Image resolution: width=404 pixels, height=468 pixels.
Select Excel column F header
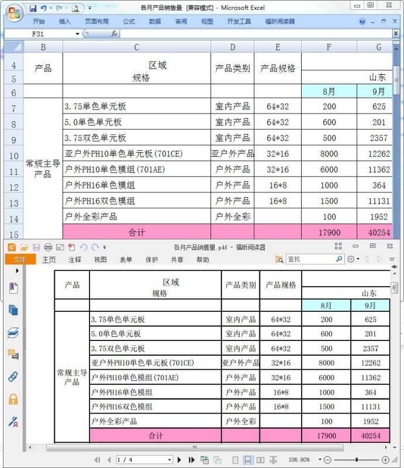tap(329, 47)
